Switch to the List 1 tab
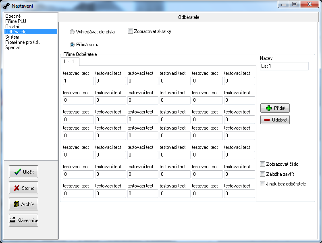The width and height of the screenshot is (322, 243). click(69, 61)
